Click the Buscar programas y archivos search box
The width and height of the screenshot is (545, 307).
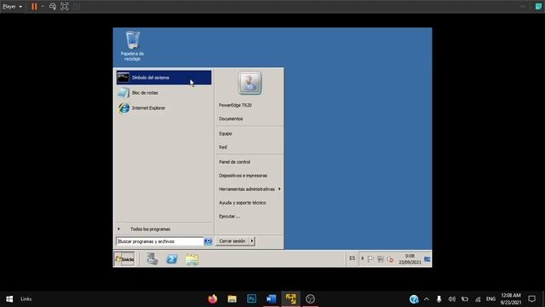(159, 241)
